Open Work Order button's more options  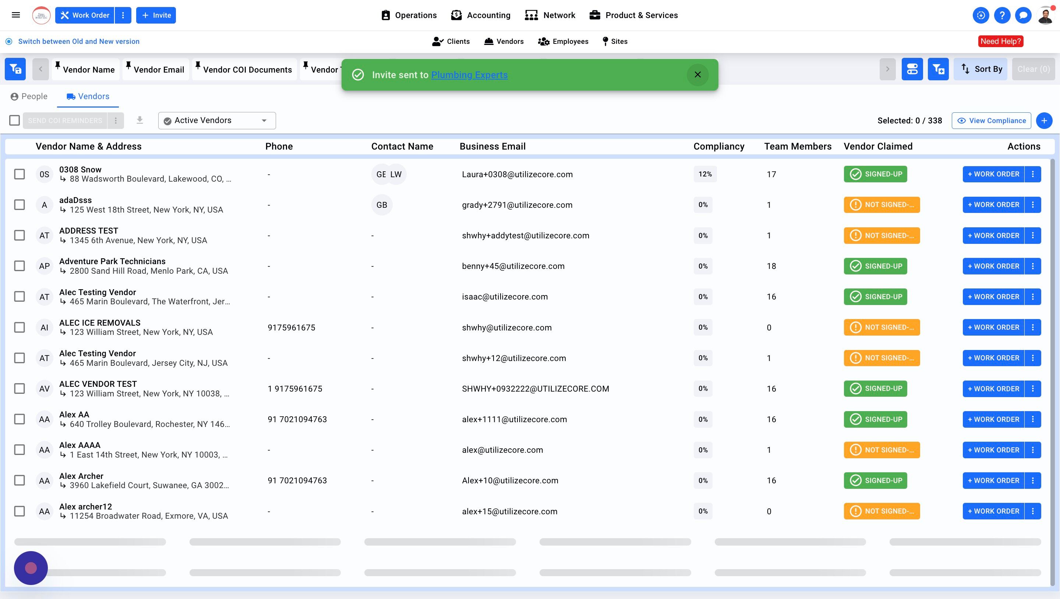click(x=123, y=15)
